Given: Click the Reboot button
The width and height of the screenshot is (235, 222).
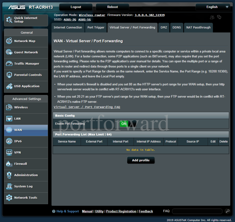Looking at the screenshot, I should 112,7.
